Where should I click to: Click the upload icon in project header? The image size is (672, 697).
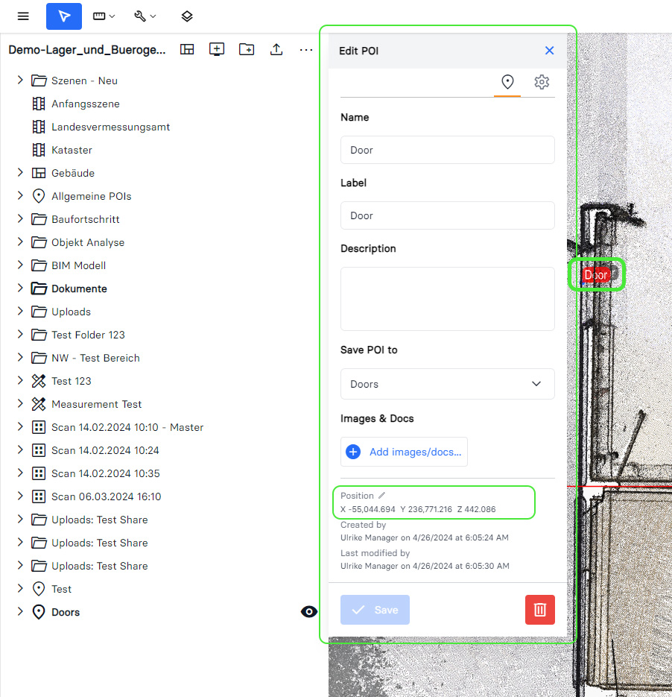pyautogui.click(x=276, y=49)
